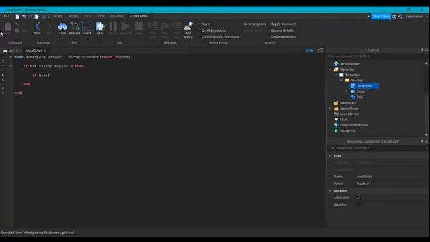
Task: Select LocalScript in the Explorer tree
Action: 364,86
